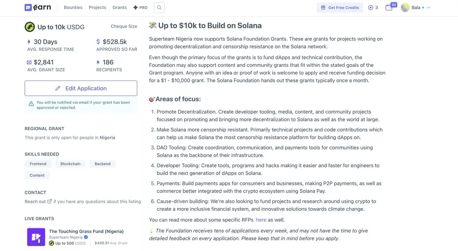Click the USDG token icon beside 10k
The width and height of the screenshot is (458, 251).
[x=30, y=27]
